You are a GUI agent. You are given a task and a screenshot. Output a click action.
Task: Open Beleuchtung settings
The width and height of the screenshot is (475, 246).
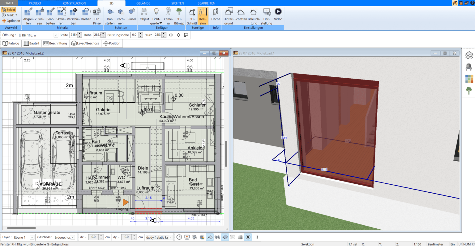254,16
